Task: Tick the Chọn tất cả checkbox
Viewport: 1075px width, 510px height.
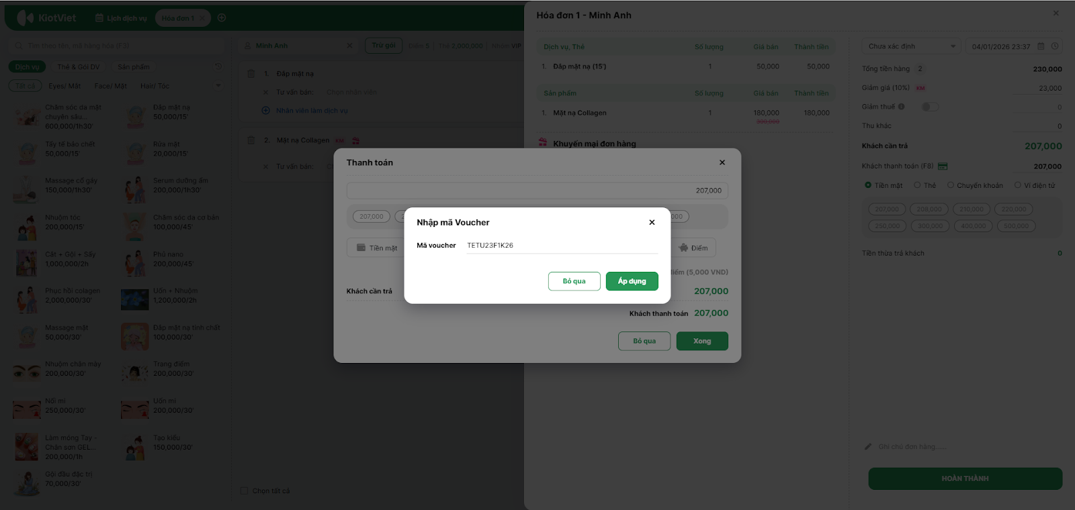Action: point(245,491)
